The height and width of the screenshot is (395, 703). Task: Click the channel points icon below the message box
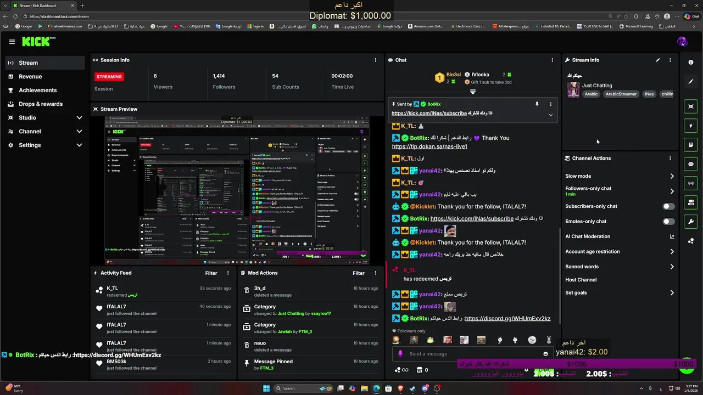point(398,370)
